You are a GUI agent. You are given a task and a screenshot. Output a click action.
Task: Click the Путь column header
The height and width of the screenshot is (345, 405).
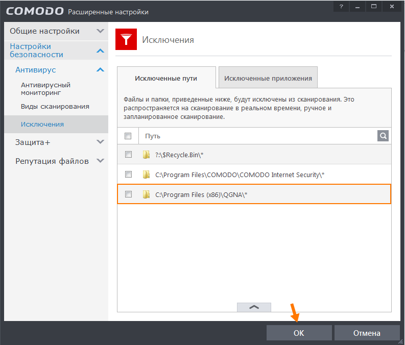pyautogui.click(x=153, y=136)
